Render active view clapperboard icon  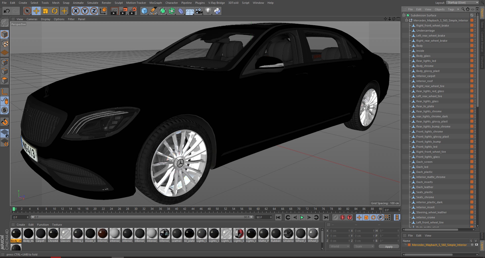(114, 11)
